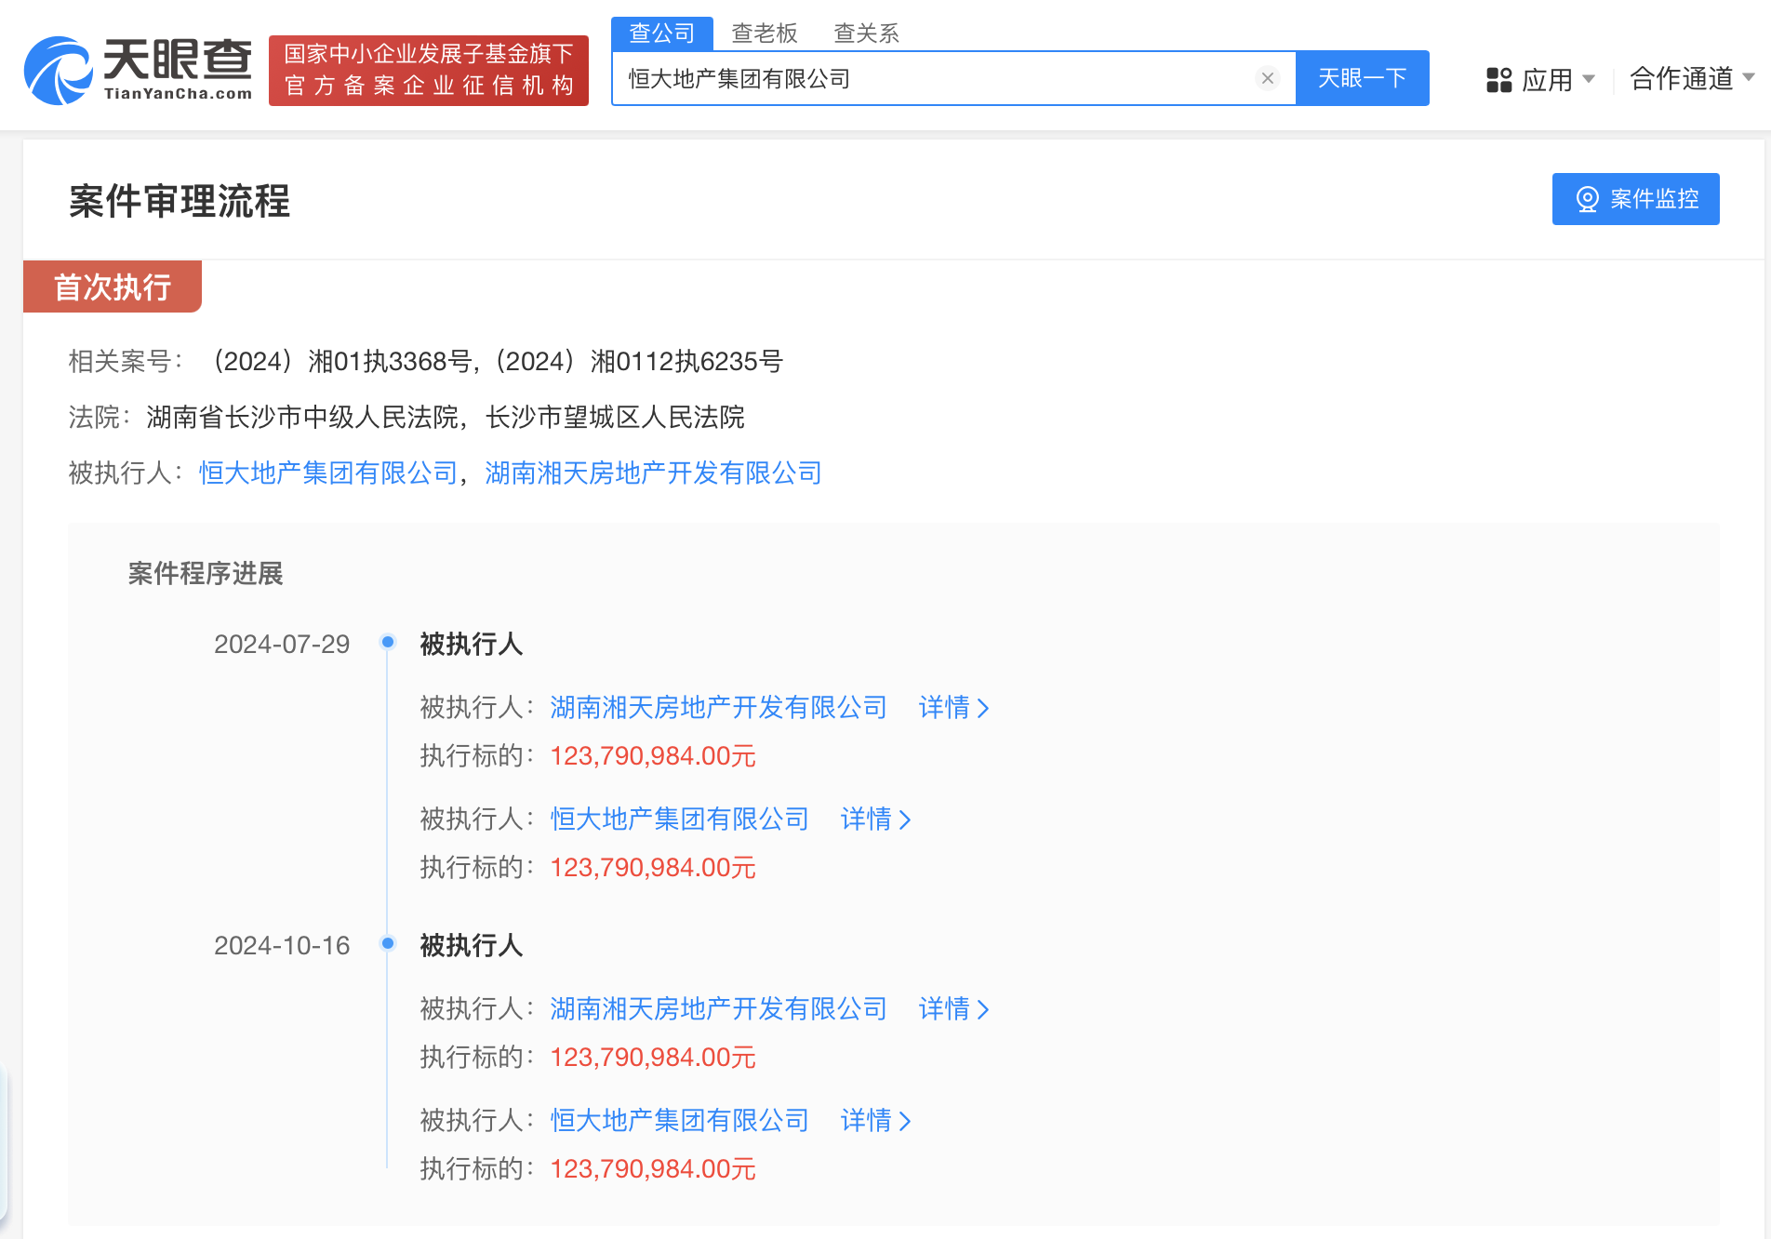This screenshot has width=1771, height=1239.
Task: Open the 应用 apps grid icon
Action: tap(1498, 80)
